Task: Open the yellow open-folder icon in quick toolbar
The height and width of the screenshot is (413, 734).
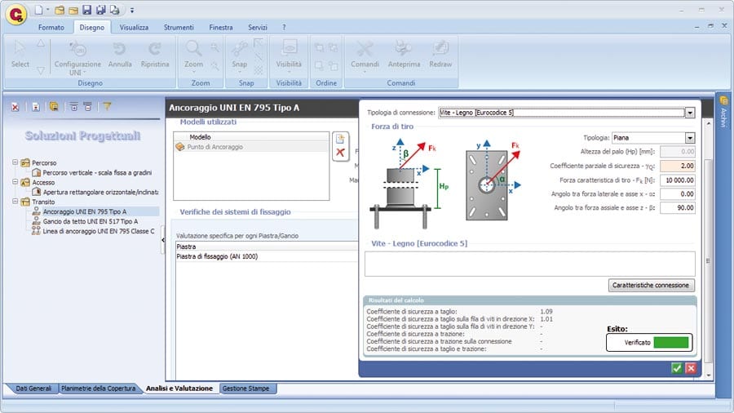Action: pyautogui.click(x=73, y=10)
